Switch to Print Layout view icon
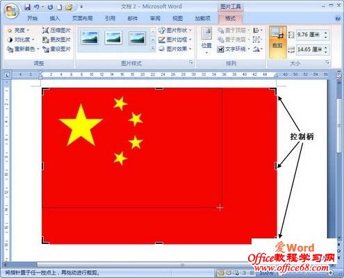The image size is (344, 278). click(221, 272)
